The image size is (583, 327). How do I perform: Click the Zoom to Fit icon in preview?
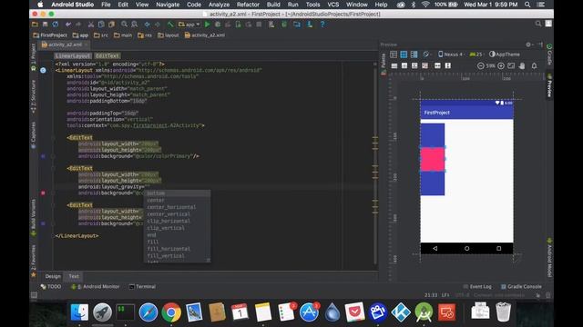pyautogui.click(x=511, y=66)
